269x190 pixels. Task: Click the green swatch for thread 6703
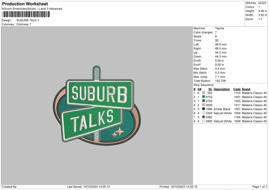(204, 96)
